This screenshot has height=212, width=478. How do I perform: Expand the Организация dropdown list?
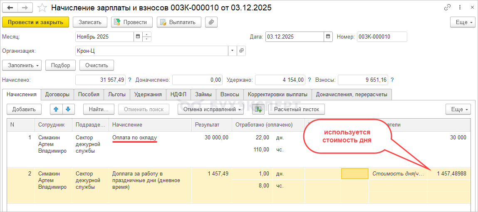tap(233, 51)
